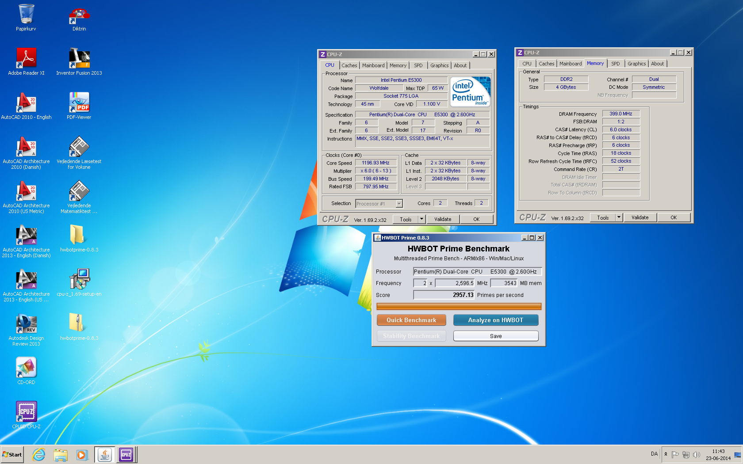The height and width of the screenshot is (464, 743).
Task: Click the HWBOT Processor name field
Action: (477, 271)
